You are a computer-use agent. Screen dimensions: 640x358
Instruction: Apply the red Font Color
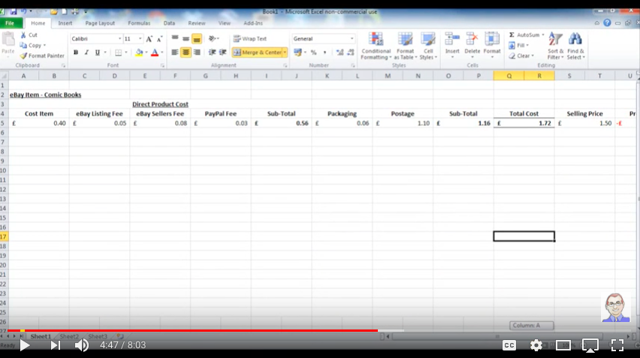tap(155, 53)
